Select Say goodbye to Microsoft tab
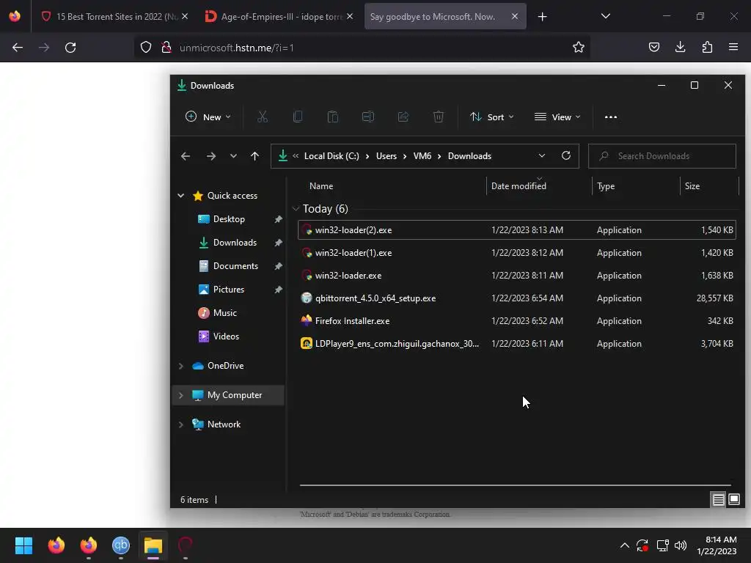The image size is (751, 563). (x=444, y=16)
